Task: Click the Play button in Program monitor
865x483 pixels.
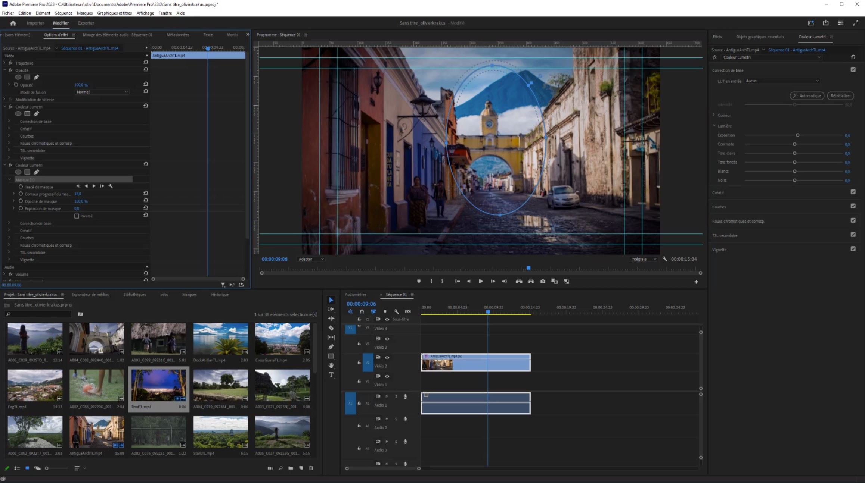Action: point(481,281)
